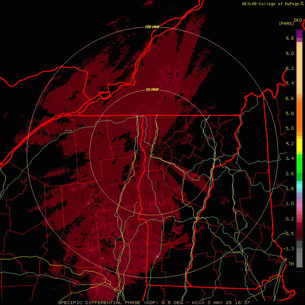
Task: Click the -0.5 value on color scale
Action: 288,233
